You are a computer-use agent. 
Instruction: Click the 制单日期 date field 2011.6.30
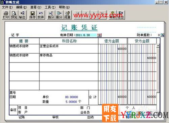pos(86,35)
